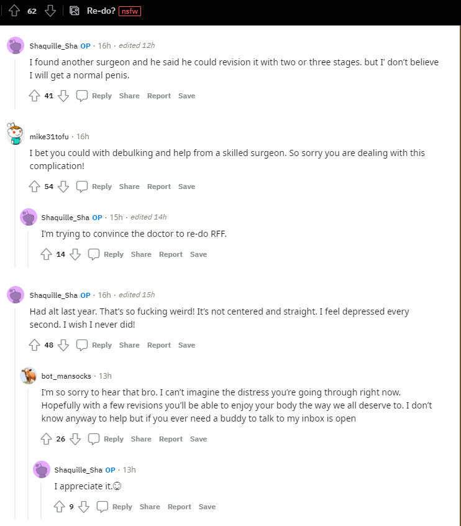Toggle downvote on the 41-point comment
Image resolution: width=461 pixels, height=526 pixels.
63,96
